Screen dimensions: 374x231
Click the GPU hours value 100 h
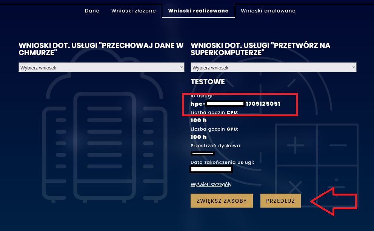199,137
